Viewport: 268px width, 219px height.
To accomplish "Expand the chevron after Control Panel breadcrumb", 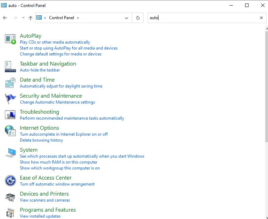I will [78, 18].
